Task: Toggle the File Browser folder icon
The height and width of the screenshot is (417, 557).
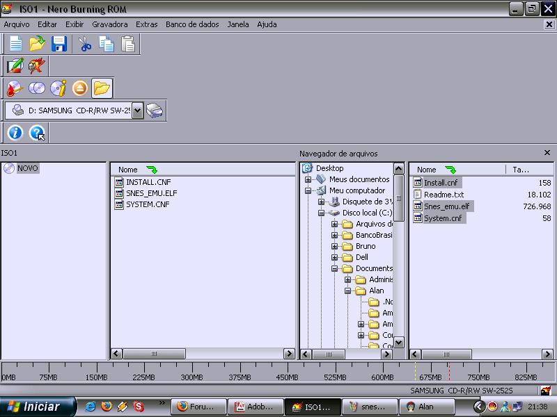Action: (102, 88)
